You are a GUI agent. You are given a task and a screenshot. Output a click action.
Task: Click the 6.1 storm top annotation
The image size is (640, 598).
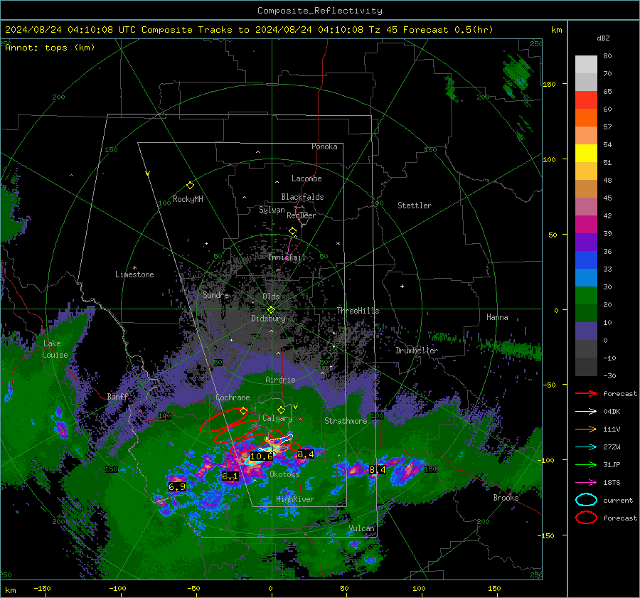click(230, 476)
